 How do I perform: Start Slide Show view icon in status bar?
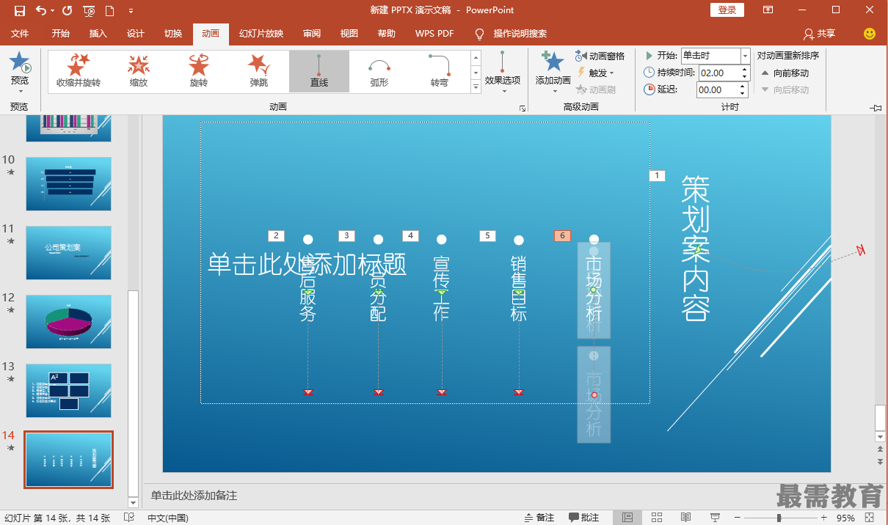point(714,518)
